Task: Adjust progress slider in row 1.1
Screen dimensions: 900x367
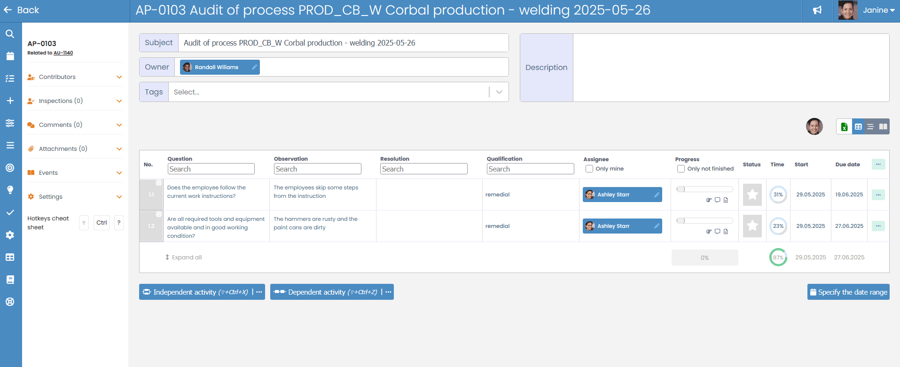Action: point(704,189)
